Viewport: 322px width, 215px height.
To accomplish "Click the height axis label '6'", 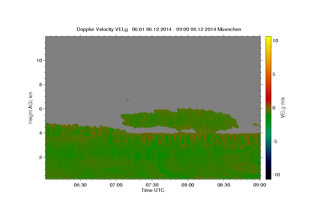I will 40,109.
